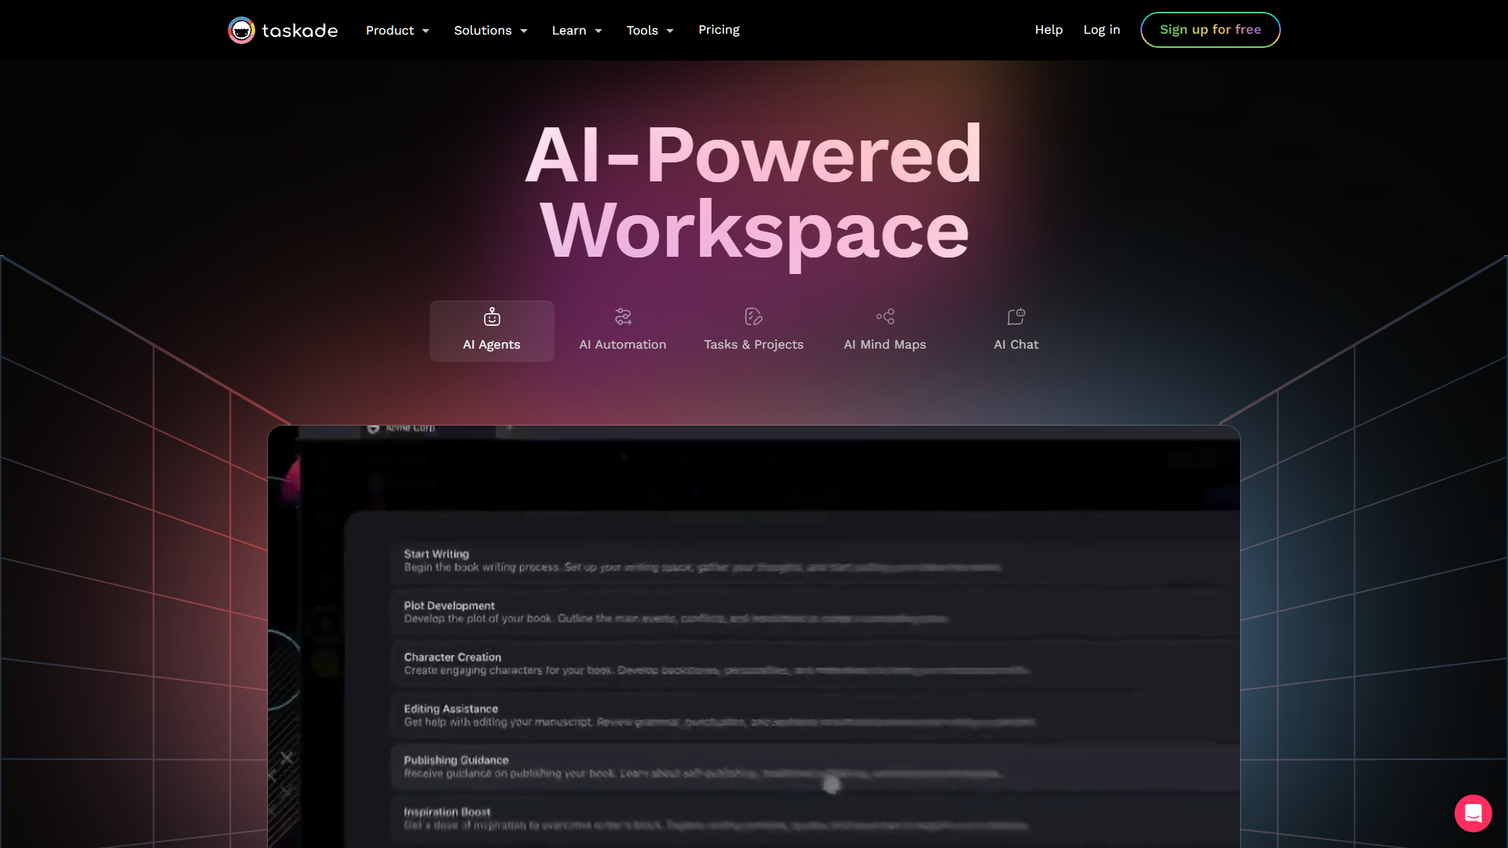Click the AI Mind Maps node icon
The height and width of the screenshot is (848, 1508).
(x=885, y=316)
